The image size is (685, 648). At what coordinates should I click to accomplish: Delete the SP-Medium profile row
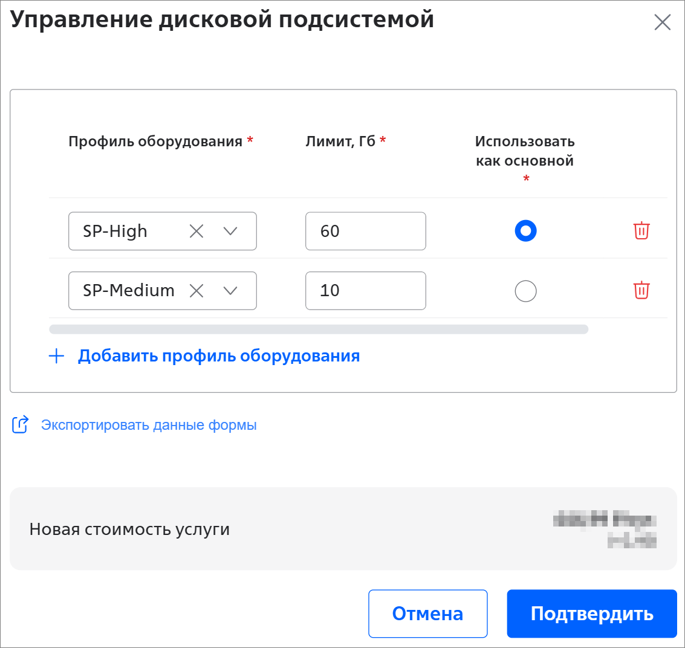point(641,290)
